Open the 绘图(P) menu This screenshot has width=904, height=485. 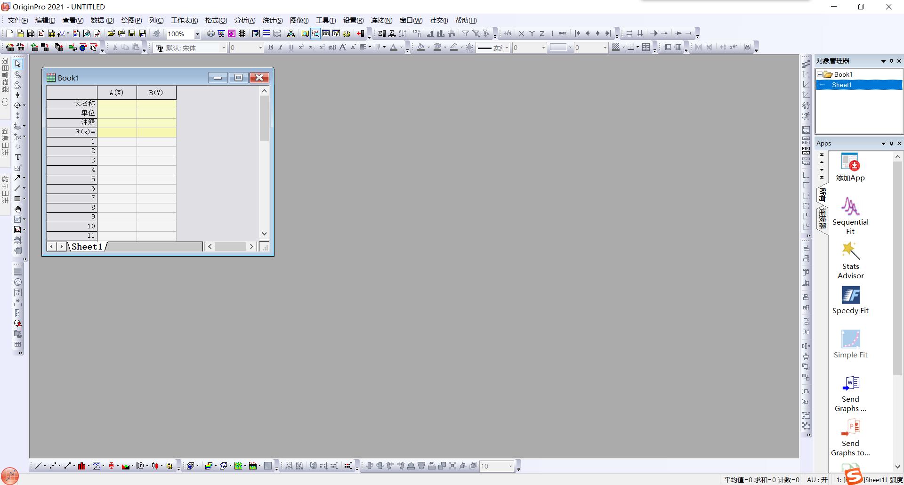(x=131, y=20)
